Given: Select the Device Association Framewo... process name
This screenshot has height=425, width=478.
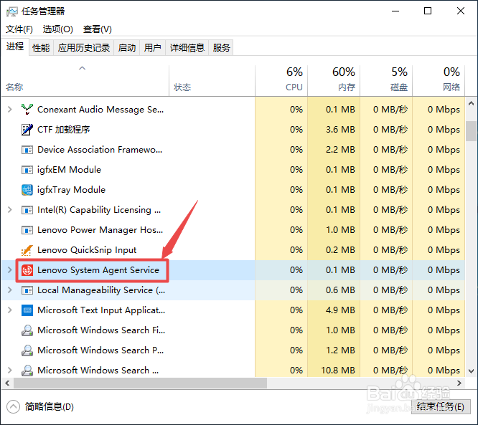Looking at the screenshot, I should pyautogui.click(x=100, y=150).
